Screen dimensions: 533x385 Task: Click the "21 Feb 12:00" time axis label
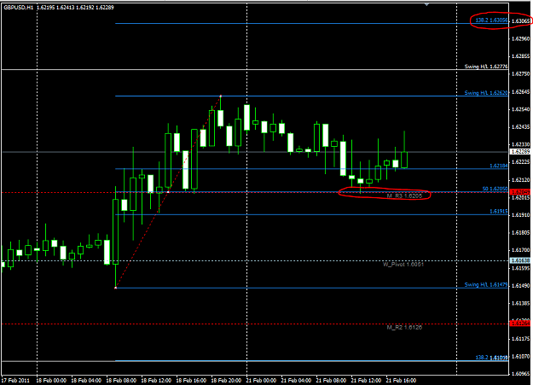366,380
